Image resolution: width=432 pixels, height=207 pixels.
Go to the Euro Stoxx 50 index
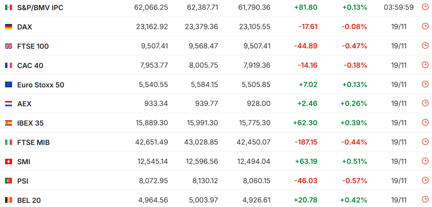tap(41, 85)
